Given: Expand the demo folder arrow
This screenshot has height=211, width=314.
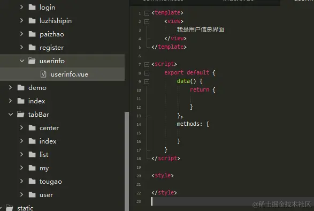Looking at the screenshot, I should point(10,87).
